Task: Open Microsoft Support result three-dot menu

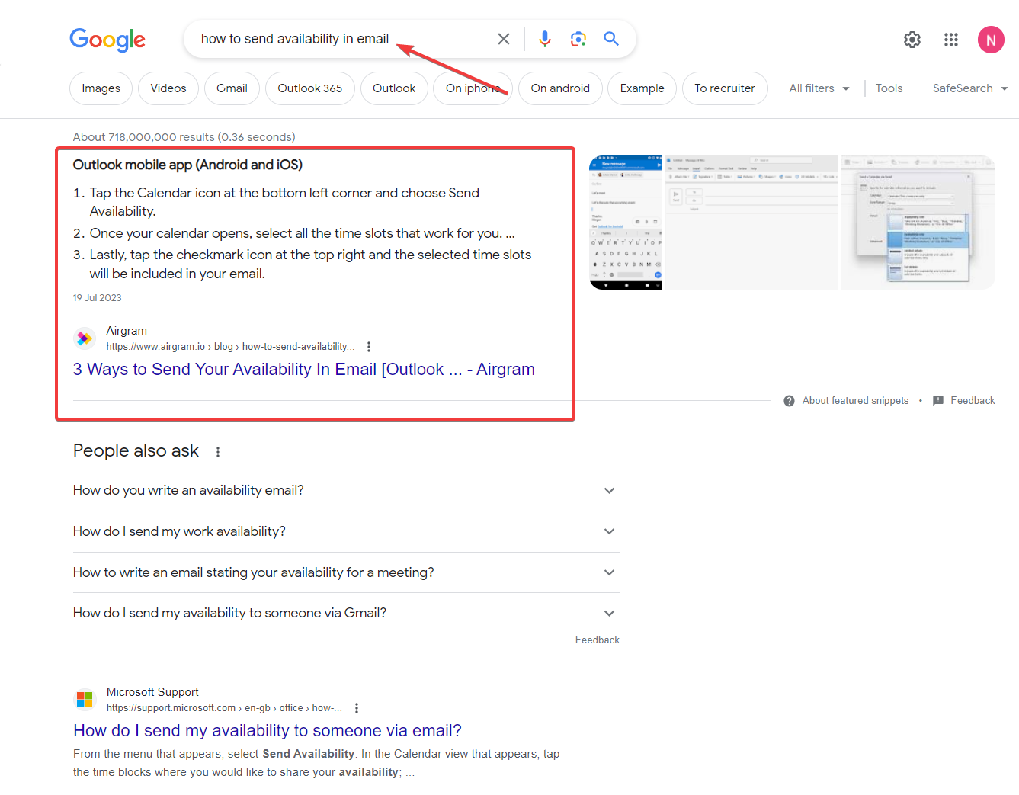Action: 357,708
